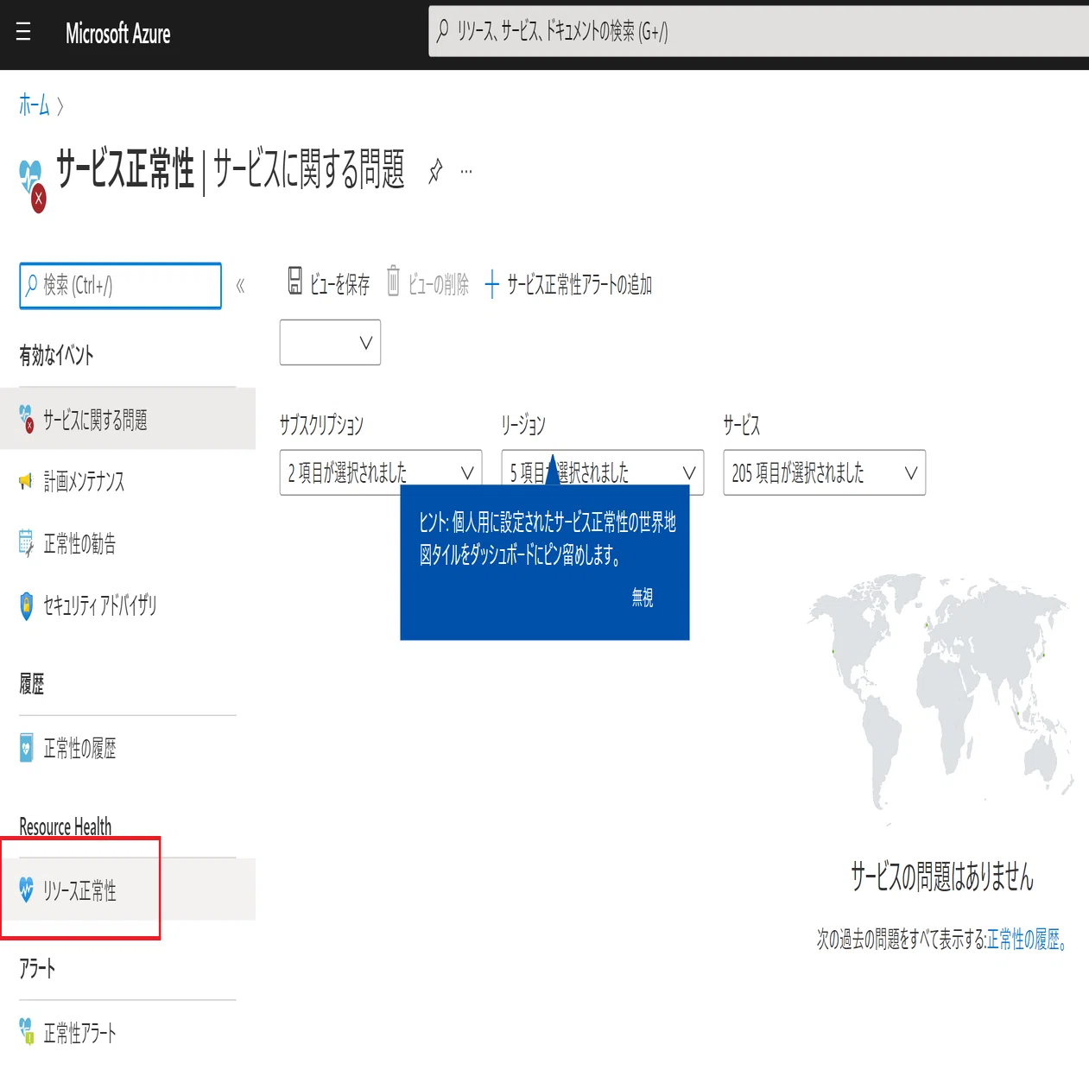The height and width of the screenshot is (1089, 1089).
Task: Click the megaphone icon for 計画メンテナンス
Action: (26, 481)
